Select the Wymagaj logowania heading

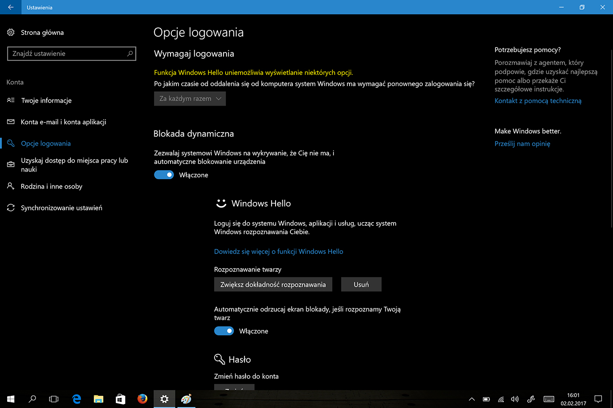(194, 54)
